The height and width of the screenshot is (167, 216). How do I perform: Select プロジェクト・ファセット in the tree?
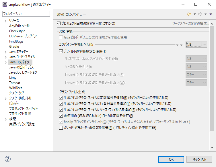coord(23,108)
